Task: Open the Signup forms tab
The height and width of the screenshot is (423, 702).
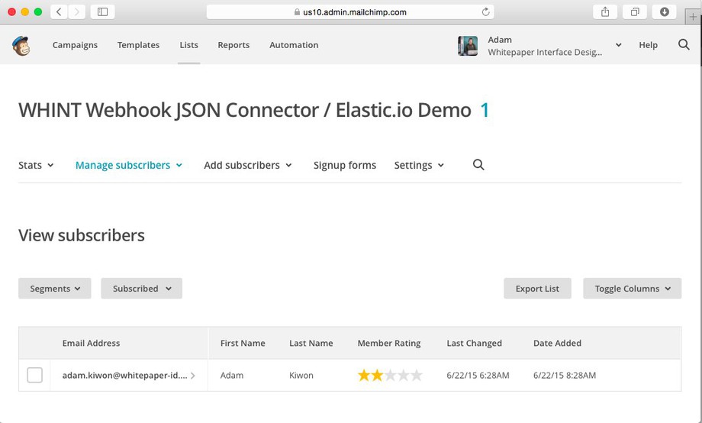Action: pos(345,165)
